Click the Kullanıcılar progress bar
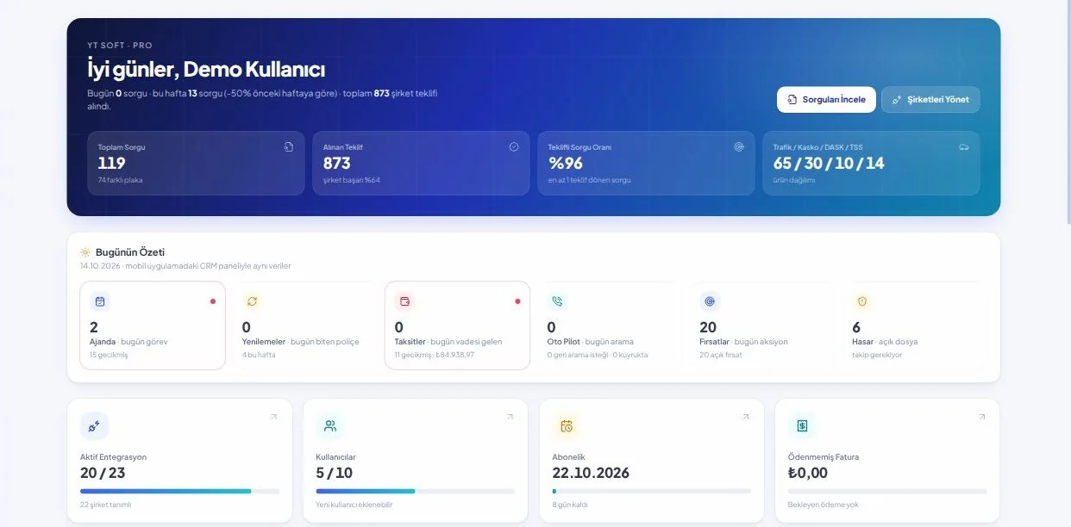This screenshot has height=527, width=1071. point(416,491)
